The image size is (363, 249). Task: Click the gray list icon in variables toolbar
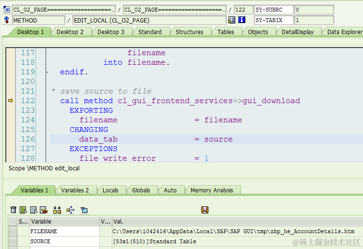point(34,210)
